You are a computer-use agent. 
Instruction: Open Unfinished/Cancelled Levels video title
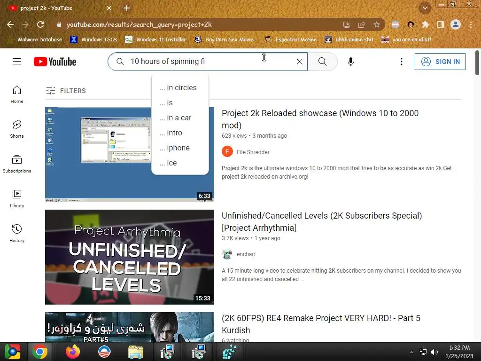point(322,222)
